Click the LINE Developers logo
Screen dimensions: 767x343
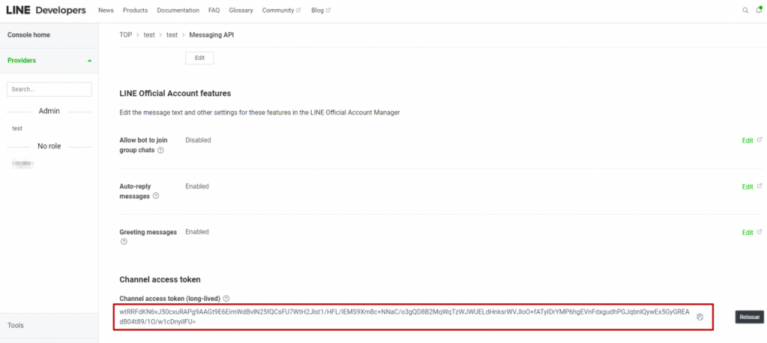pos(46,10)
